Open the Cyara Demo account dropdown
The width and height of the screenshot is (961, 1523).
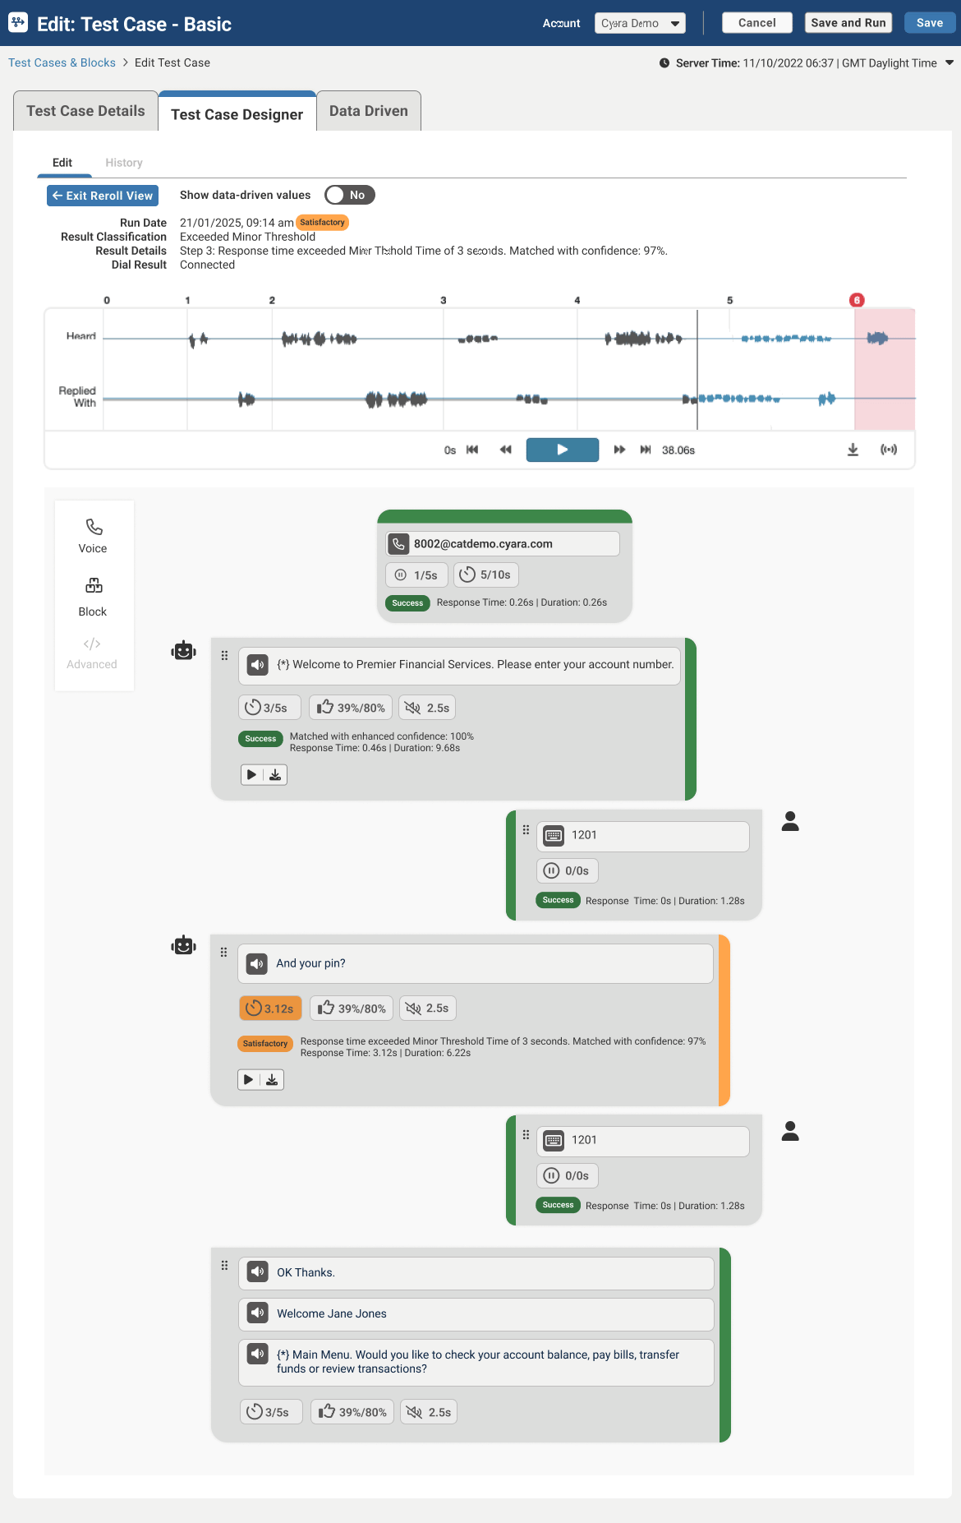click(640, 23)
